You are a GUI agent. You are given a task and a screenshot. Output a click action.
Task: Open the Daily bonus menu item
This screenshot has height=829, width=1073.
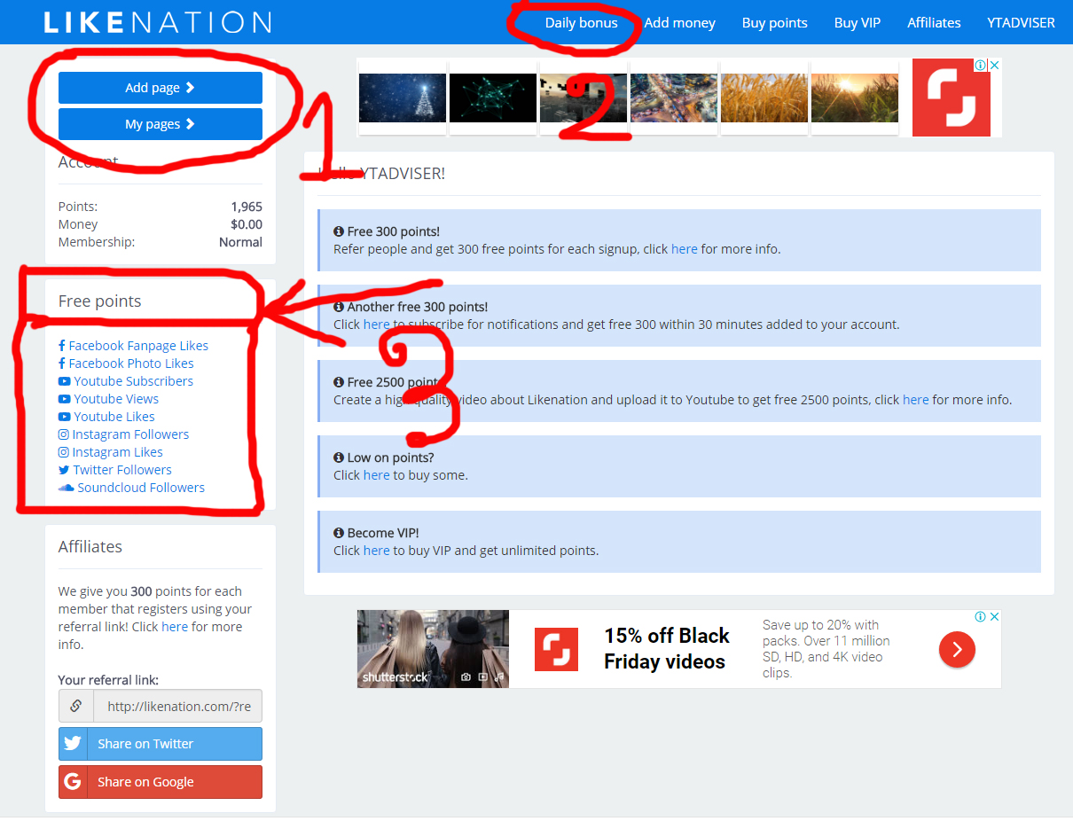[x=581, y=23]
